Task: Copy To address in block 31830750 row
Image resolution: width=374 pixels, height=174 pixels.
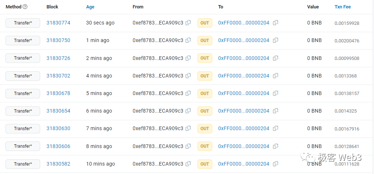Action: (275, 40)
